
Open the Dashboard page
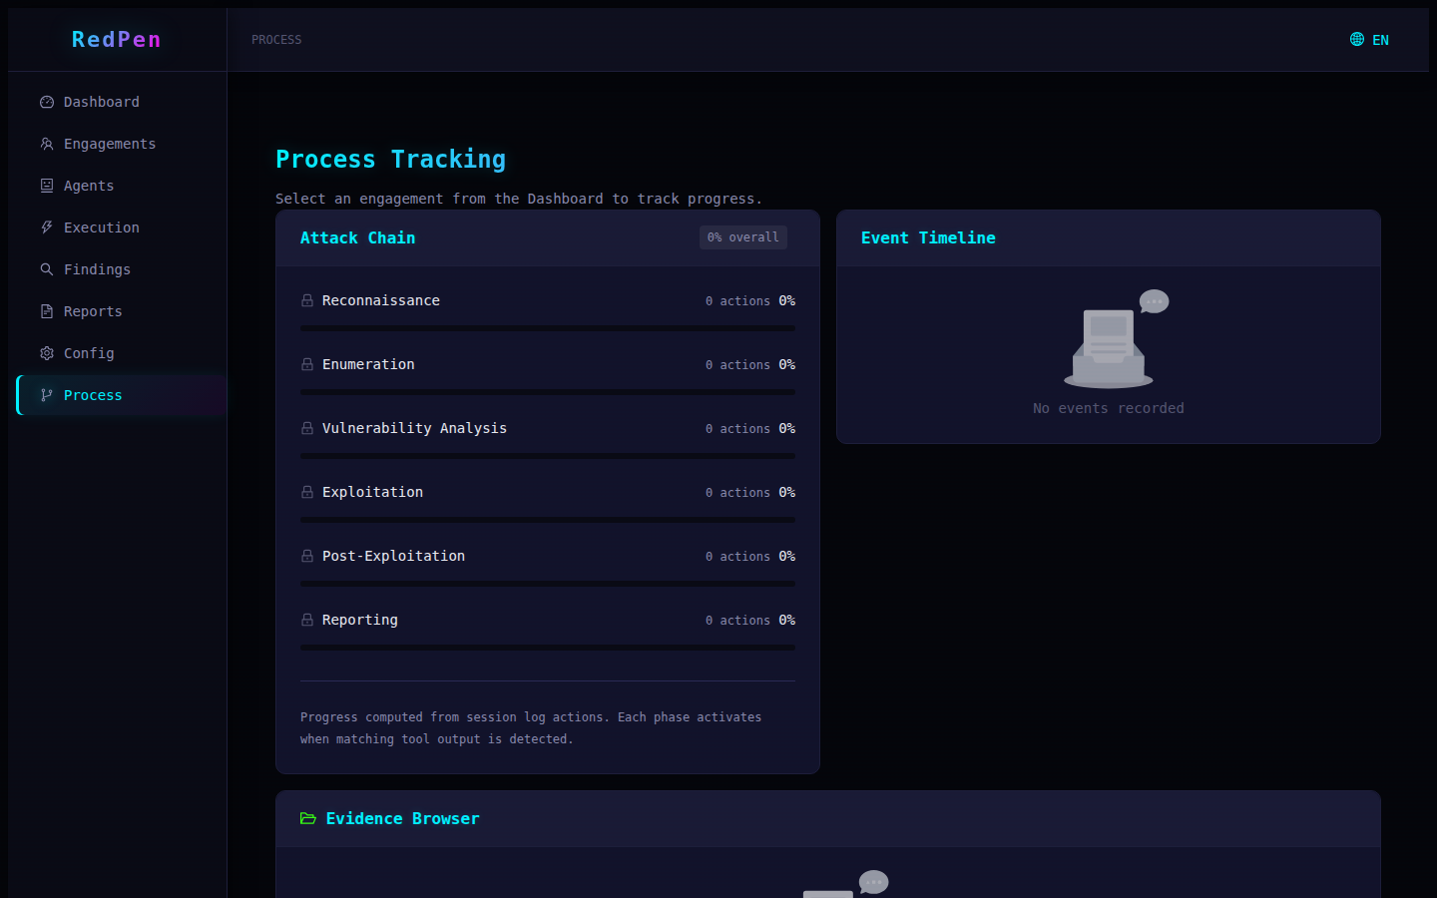coord(122,102)
